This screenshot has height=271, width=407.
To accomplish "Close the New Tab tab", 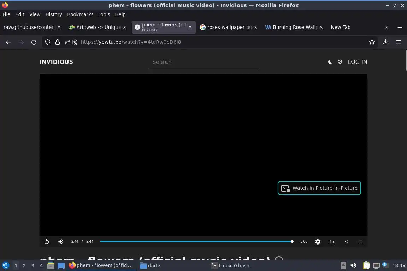I will pyautogui.click(x=387, y=27).
